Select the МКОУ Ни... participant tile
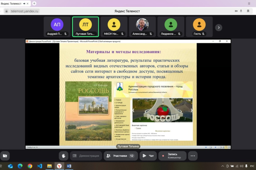 pos(114,27)
